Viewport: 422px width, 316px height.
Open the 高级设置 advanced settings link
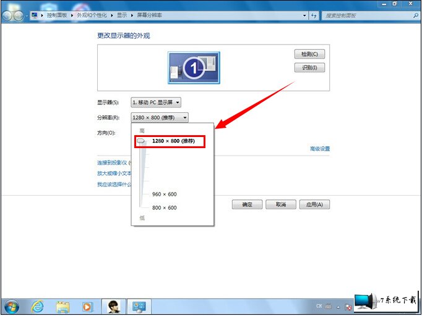(319, 149)
